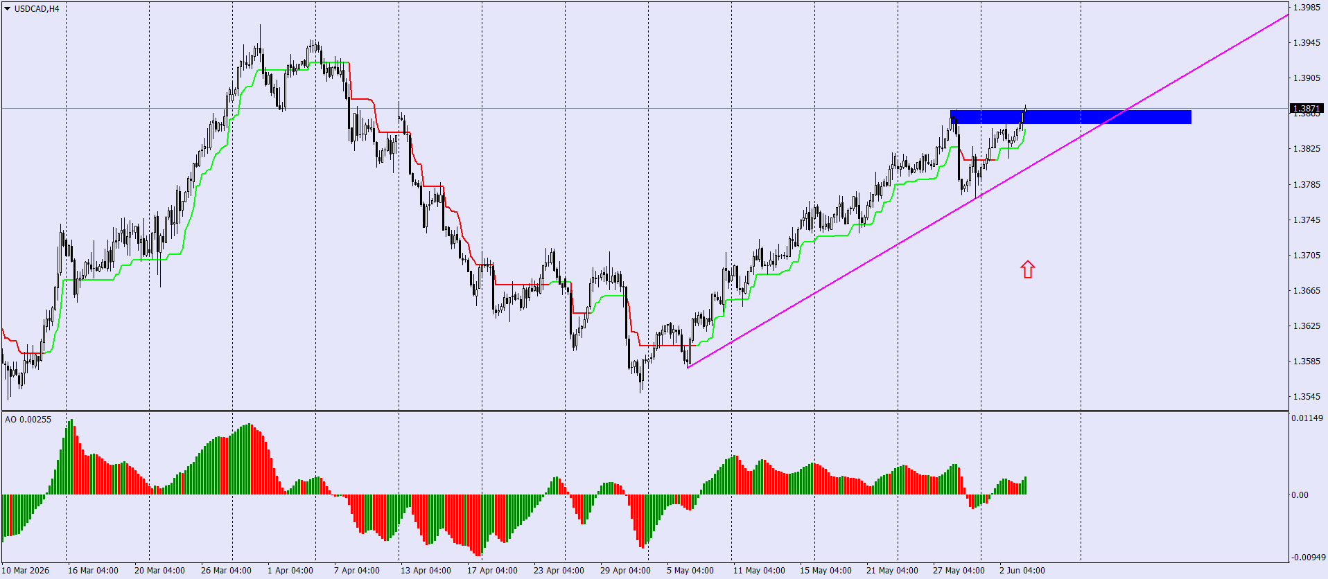
Task: Select the 1.3545 price axis label
Action: click(x=1307, y=397)
